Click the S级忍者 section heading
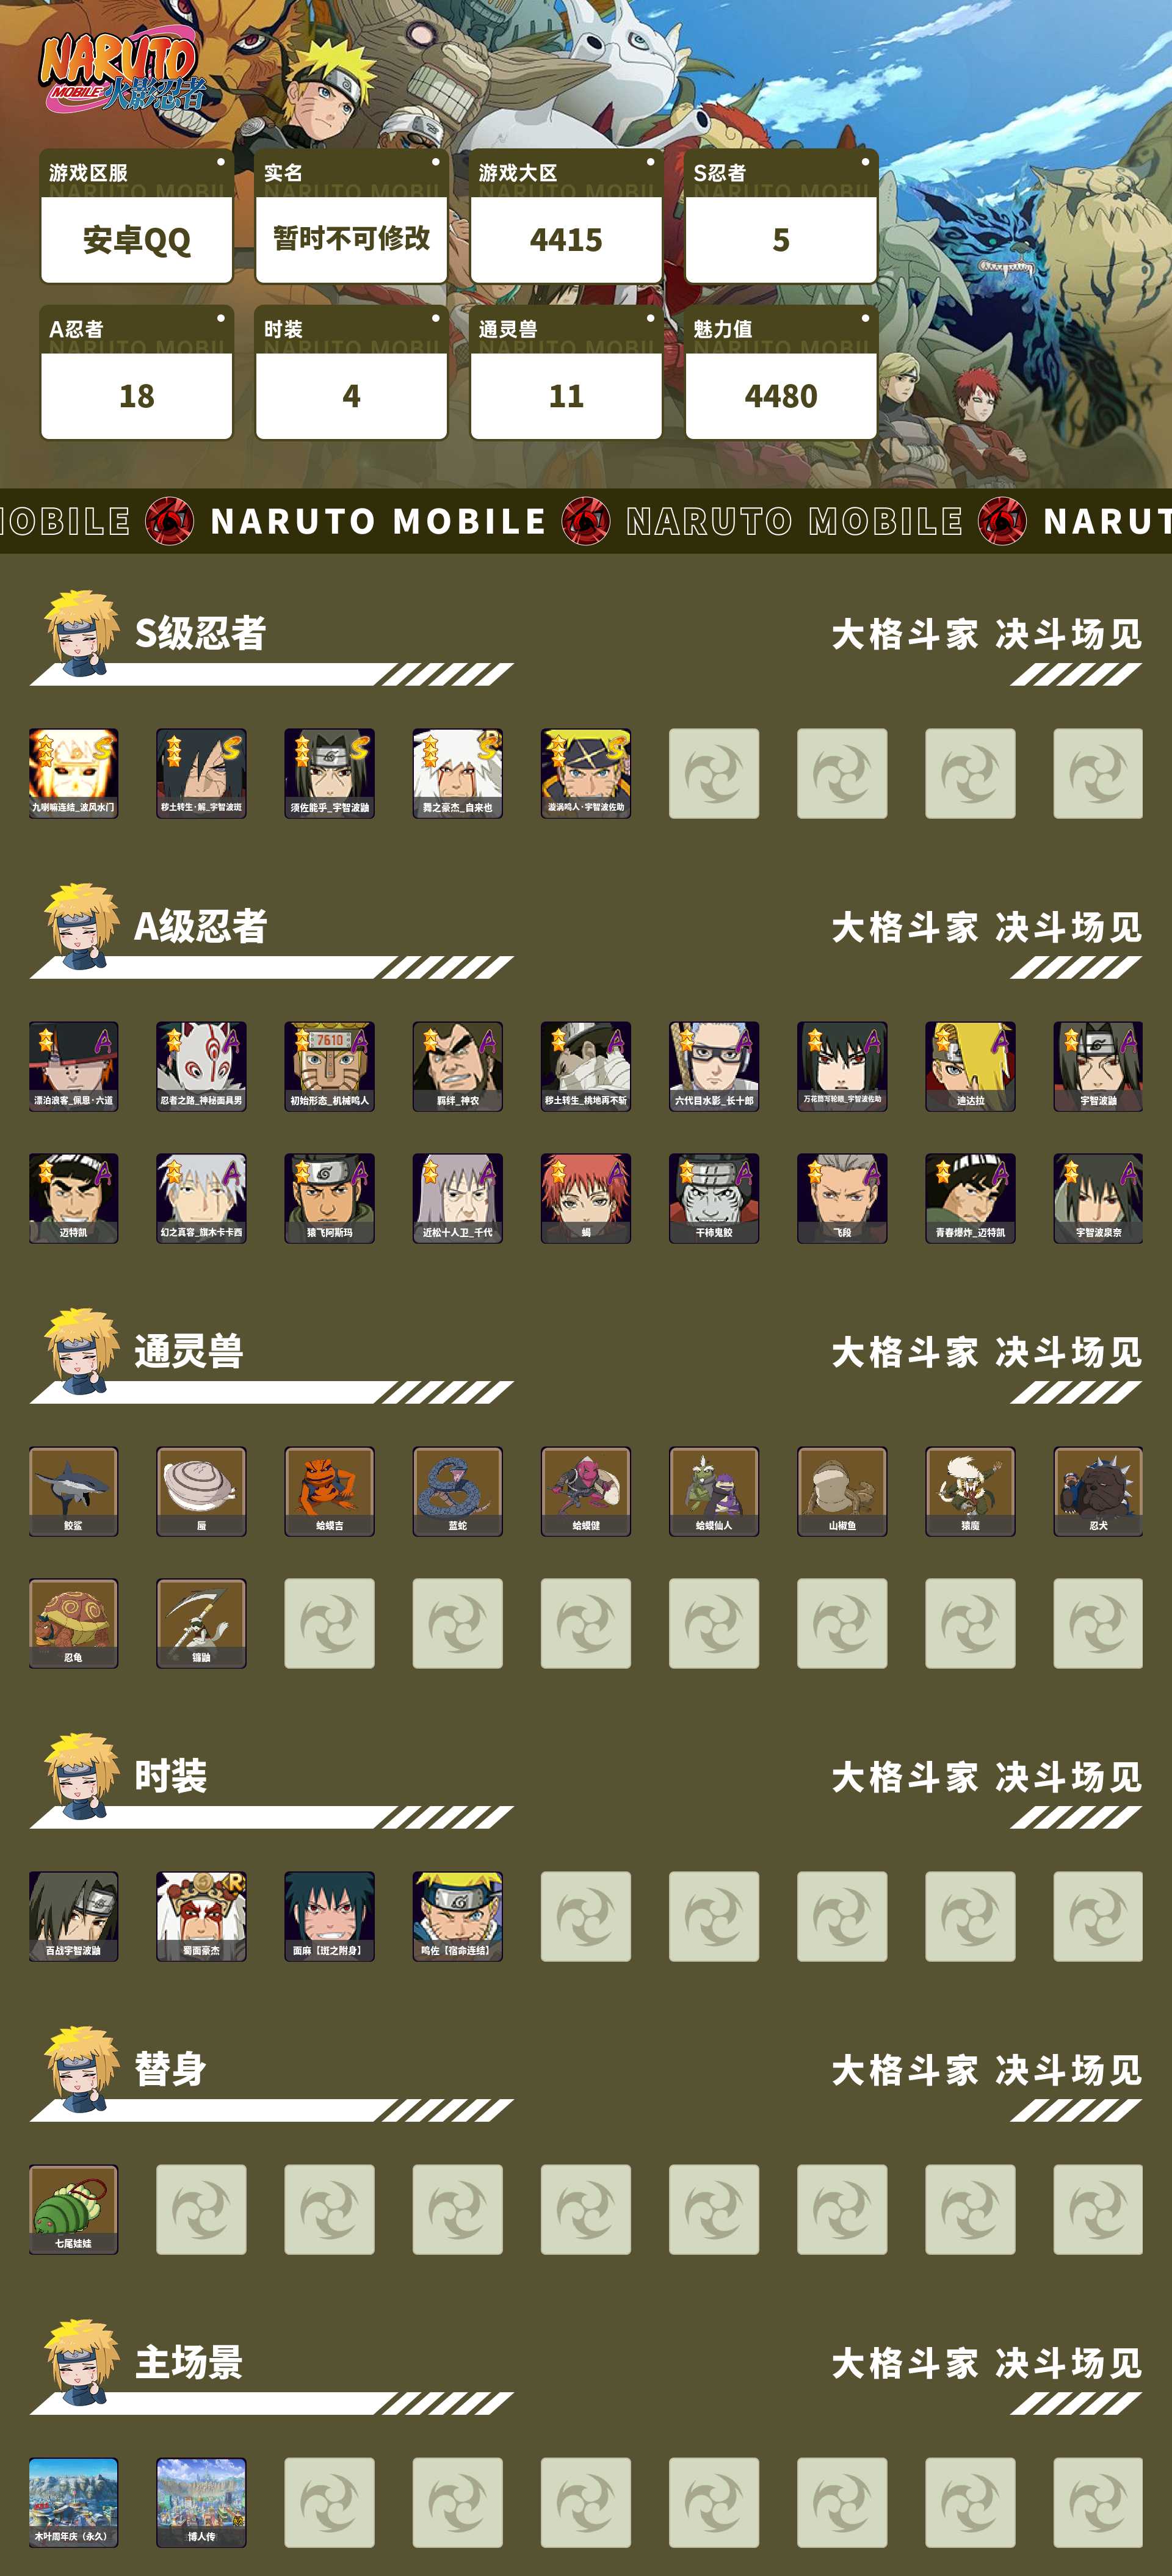 200,633
